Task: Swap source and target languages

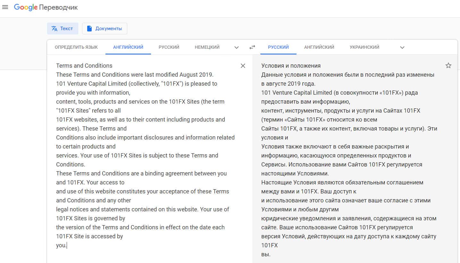Action: pos(252,47)
